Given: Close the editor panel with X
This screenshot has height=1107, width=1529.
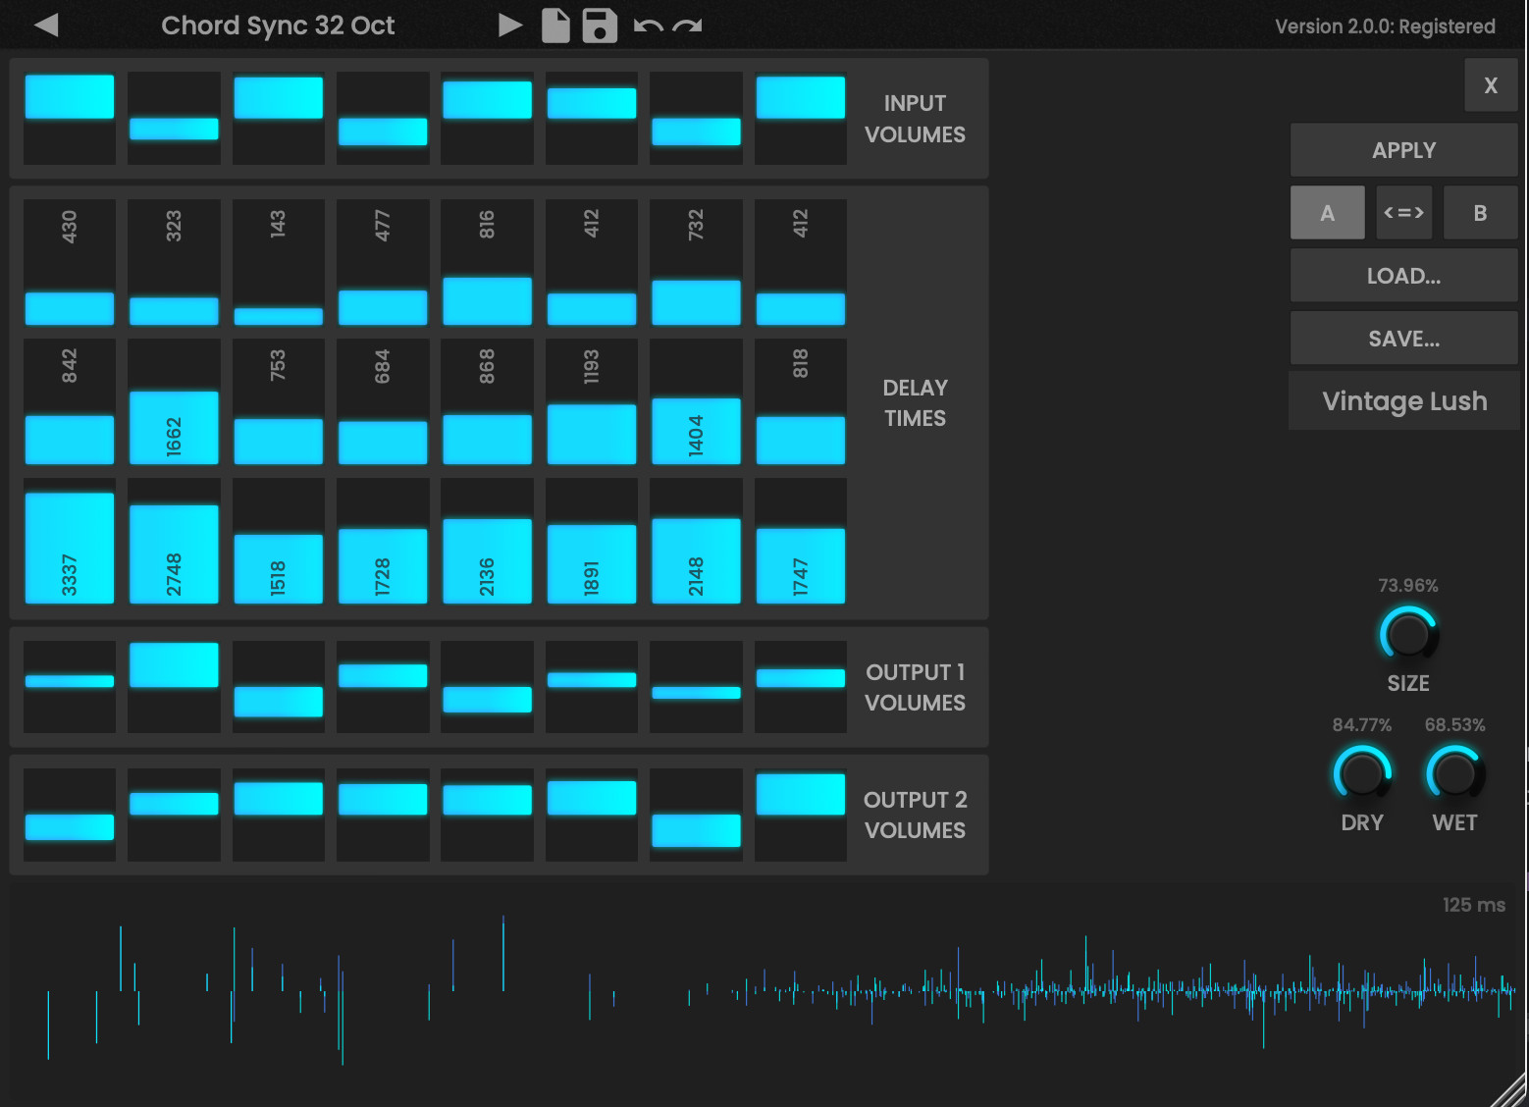Looking at the screenshot, I should pyautogui.click(x=1490, y=85).
